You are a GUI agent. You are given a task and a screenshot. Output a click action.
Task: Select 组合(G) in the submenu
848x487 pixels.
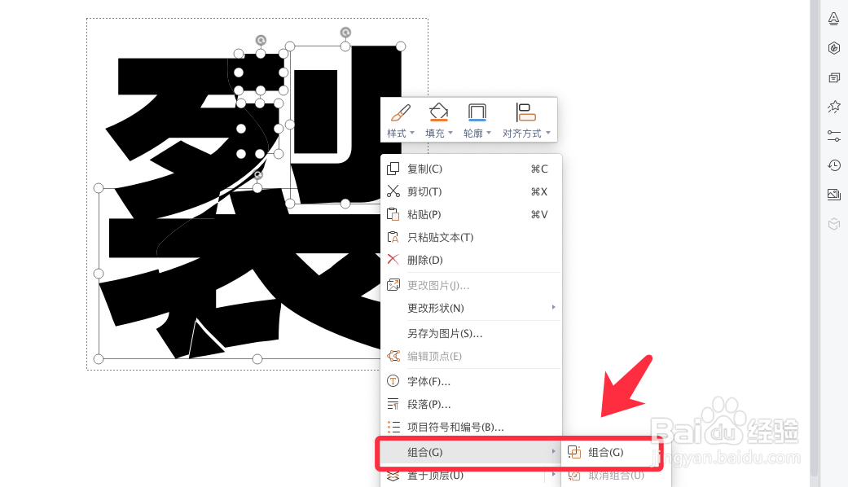click(x=616, y=453)
